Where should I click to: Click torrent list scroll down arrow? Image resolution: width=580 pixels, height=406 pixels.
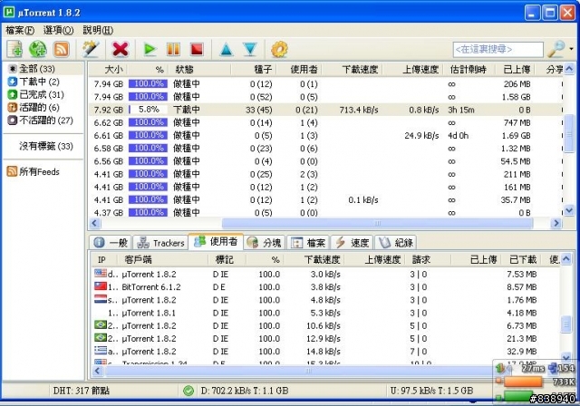tap(569, 210)
